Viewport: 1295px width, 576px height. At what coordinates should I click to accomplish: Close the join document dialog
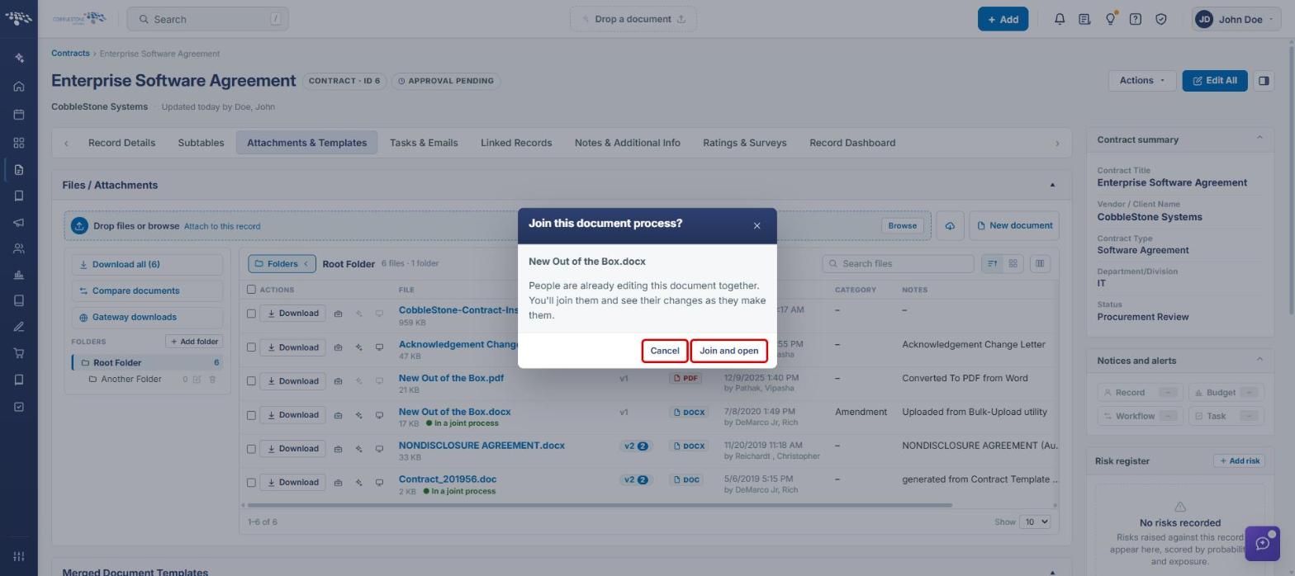coord(757,226)
